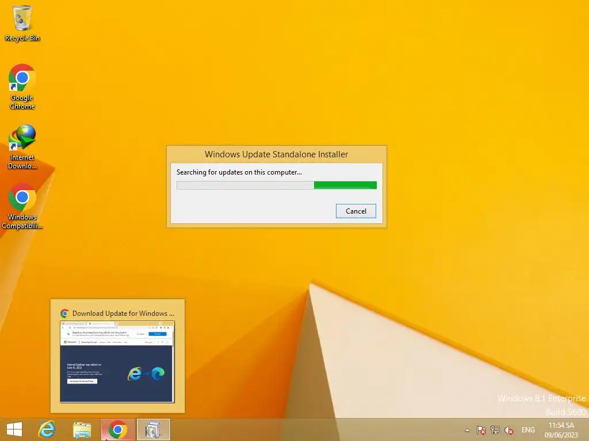Image resolution: width=589 pixels, height=441 pixels.
Task: Select the Windows Compatibility Chrome shortcut
Action: pyautogui.click(x=22, y=206)
